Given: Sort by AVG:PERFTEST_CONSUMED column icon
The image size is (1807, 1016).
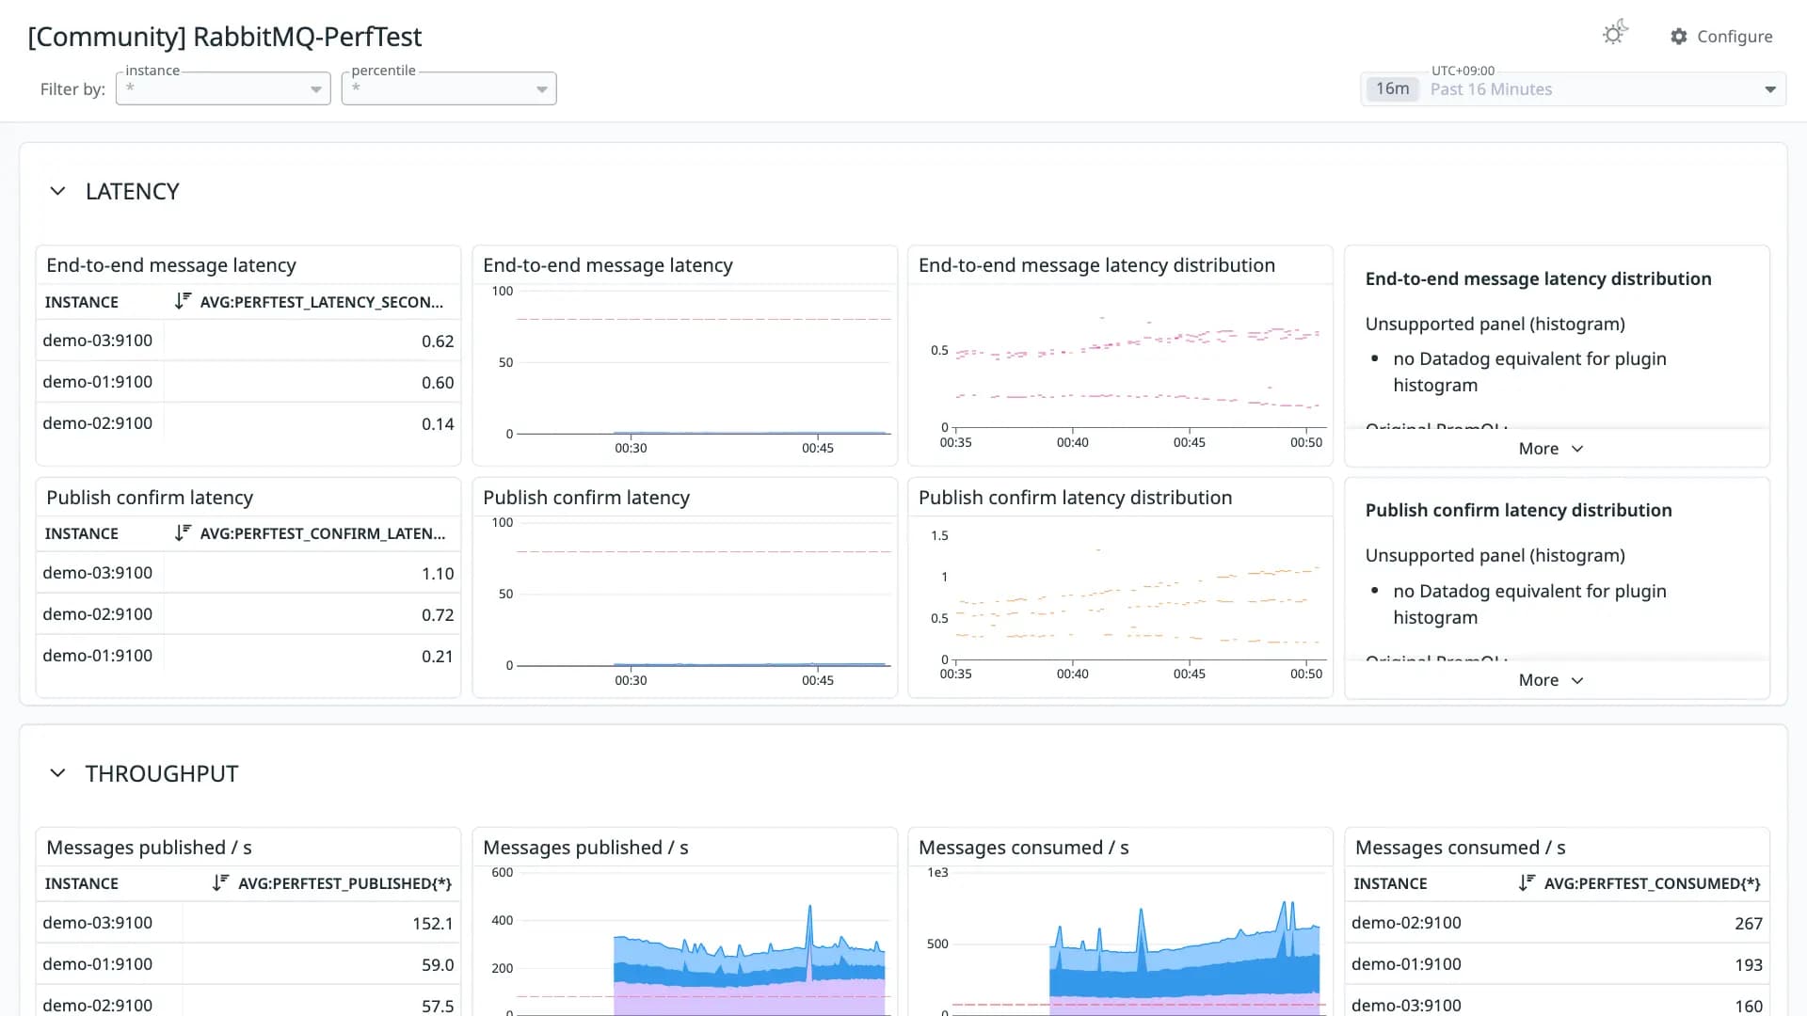Looking at the screenshot, I should pyautogui.click(x=1527, y=882).
